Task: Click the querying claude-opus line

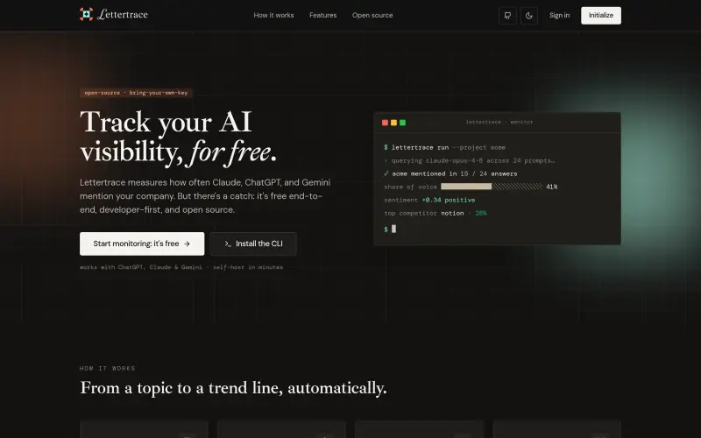Action: point(470,160)
